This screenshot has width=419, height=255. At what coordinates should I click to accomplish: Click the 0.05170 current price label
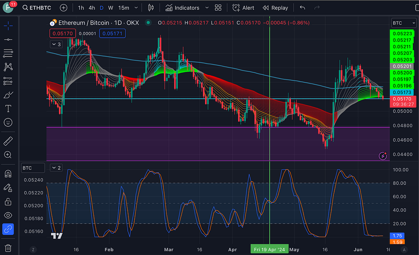click(x=403, y=99)
